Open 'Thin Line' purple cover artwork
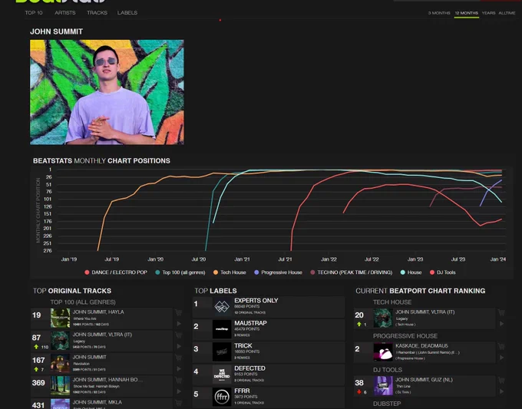 pos(383,386)
